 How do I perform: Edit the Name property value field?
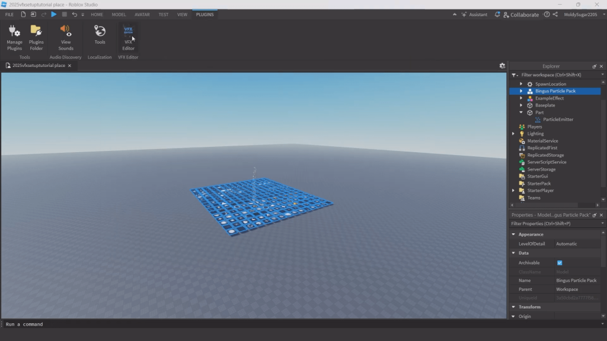(577, 280)
